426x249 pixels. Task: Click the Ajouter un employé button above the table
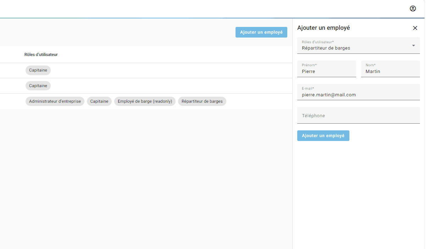point(261,32)
